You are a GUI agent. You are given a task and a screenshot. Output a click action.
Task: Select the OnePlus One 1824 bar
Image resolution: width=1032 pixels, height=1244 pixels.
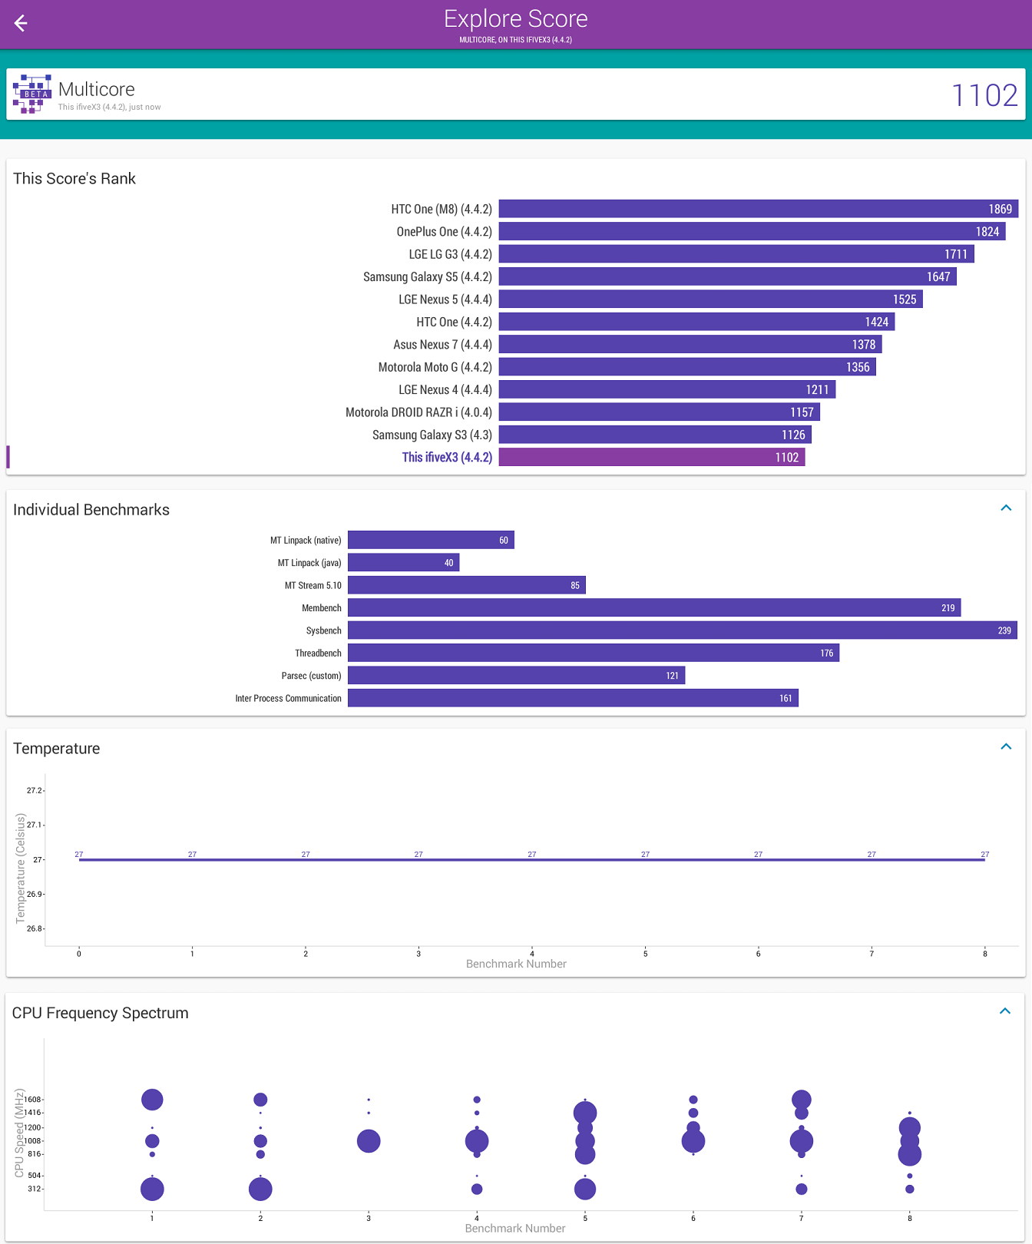click(752, 231)
